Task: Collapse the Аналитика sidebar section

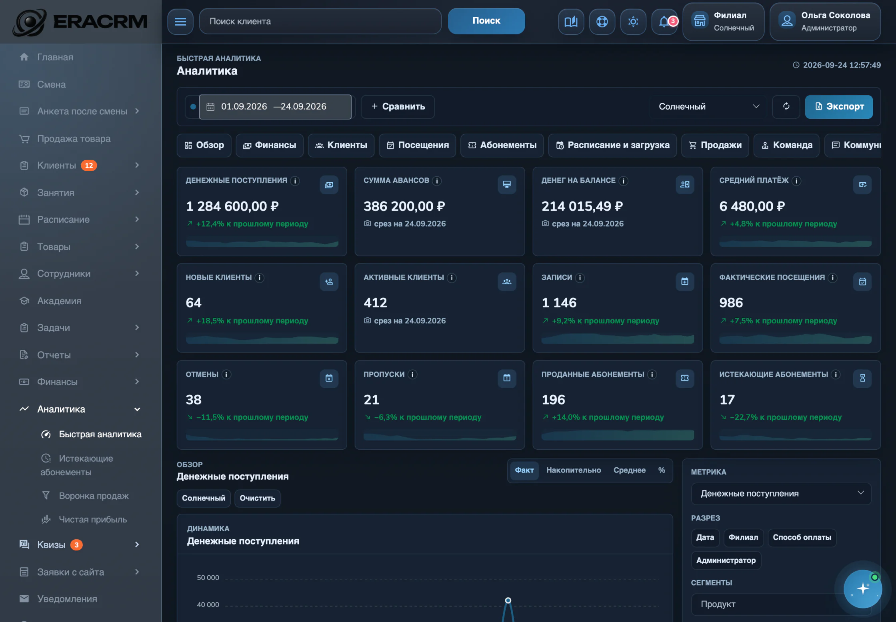Action: [x=80, y=409]
